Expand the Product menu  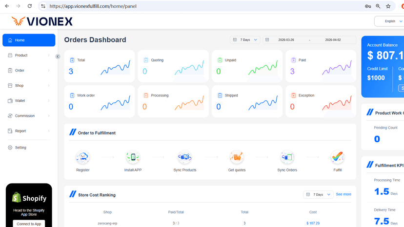(29, 56)
